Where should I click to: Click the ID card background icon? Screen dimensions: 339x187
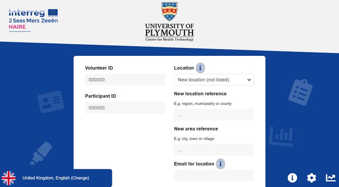tap(50, 102)
